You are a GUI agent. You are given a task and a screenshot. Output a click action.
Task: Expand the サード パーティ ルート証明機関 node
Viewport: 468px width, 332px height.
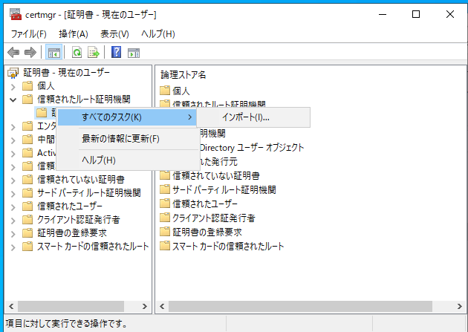13,194
